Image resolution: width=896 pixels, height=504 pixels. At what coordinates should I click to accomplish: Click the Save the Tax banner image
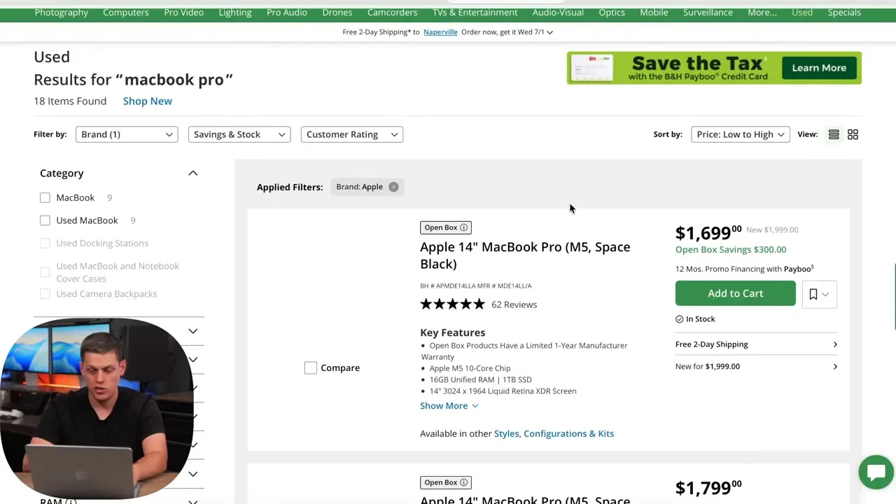714,68
